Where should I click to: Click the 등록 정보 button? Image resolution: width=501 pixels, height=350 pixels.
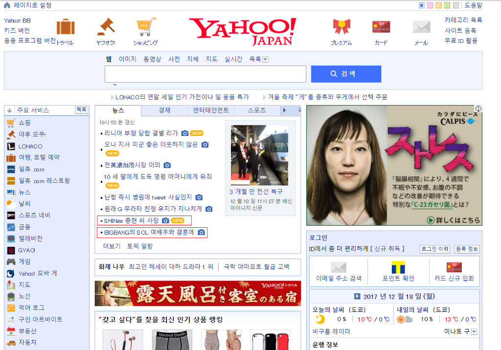tap(467, 249)
